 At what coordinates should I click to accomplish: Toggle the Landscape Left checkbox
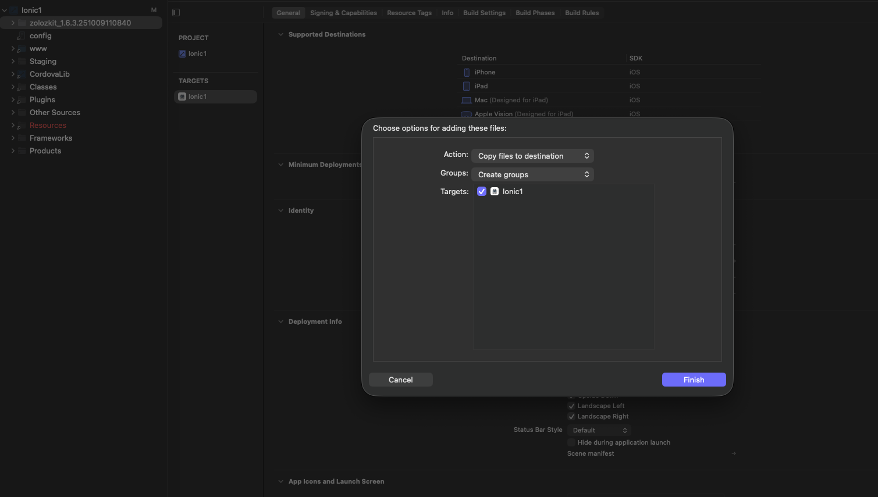571,406
